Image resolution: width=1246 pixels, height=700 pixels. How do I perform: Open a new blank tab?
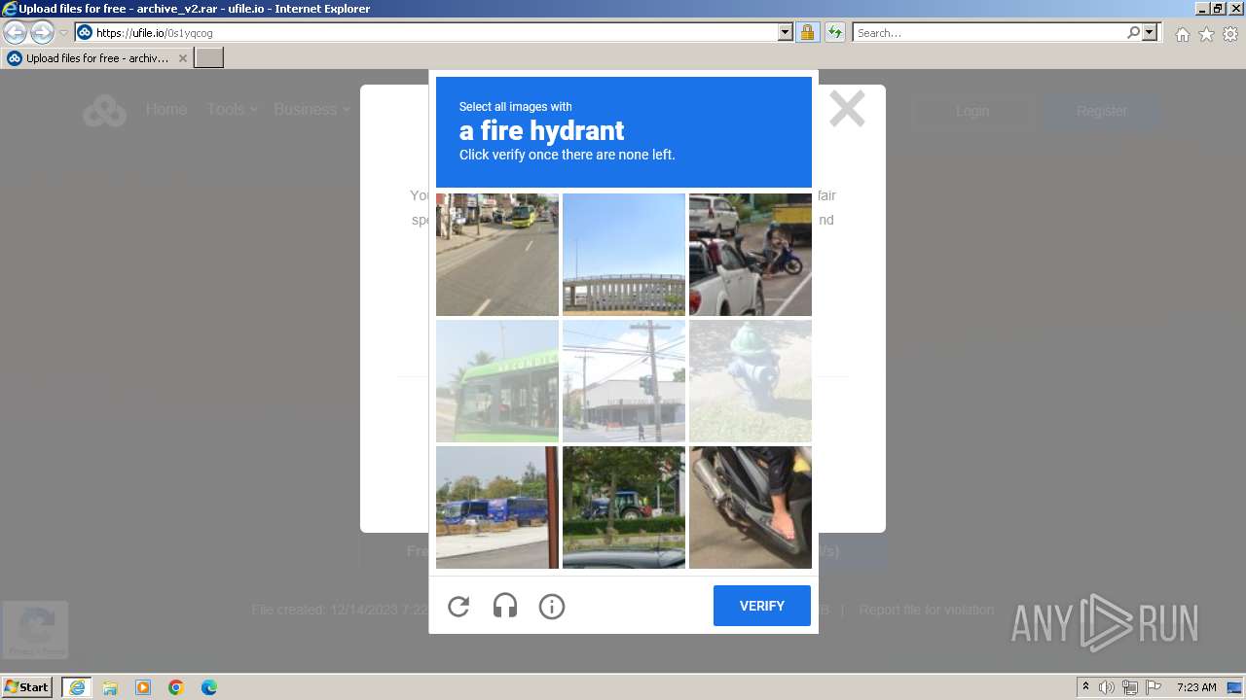(x=209, y=58)
